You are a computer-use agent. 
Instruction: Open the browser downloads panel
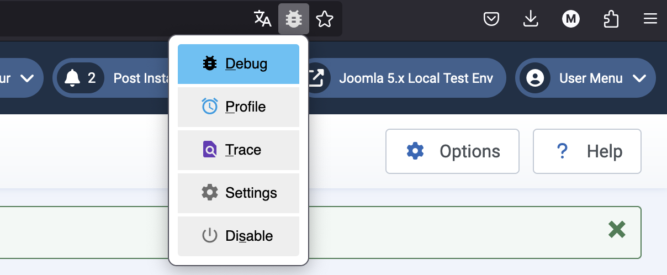[530, 19]
